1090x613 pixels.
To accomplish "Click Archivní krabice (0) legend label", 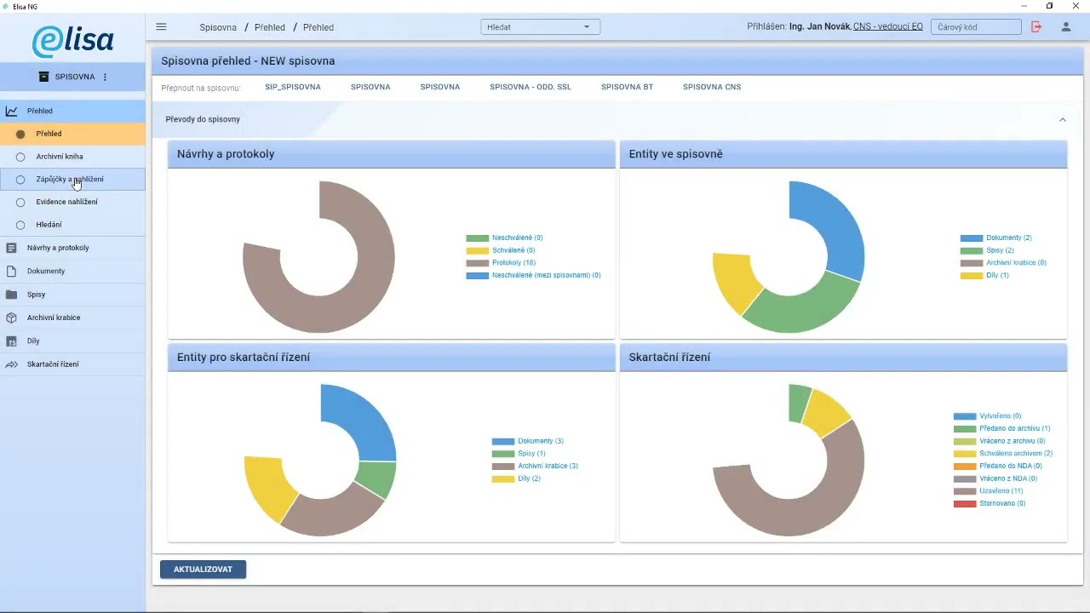I will point(1016,263).
